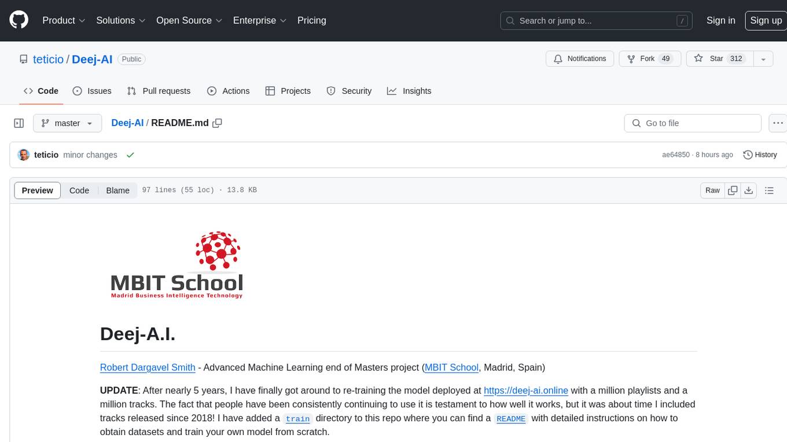Viewport: 787px width, 442px height.
Task: Go to Deej-AI root in breadcrumb
Action: pyautogui.click(x=127, y=123)
